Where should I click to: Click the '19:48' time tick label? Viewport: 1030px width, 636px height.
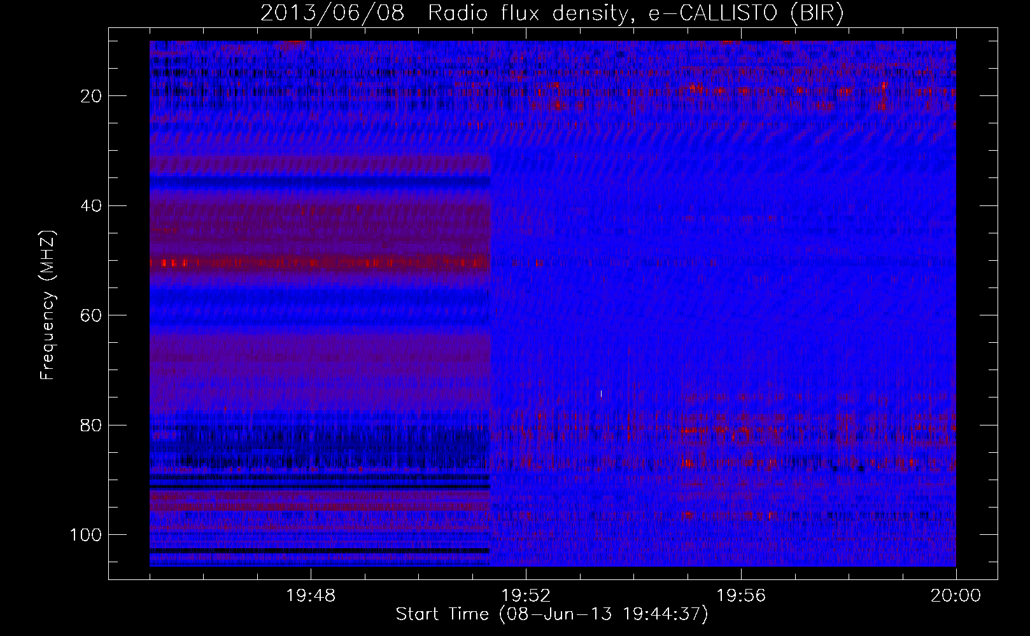(x=311, y=596)
